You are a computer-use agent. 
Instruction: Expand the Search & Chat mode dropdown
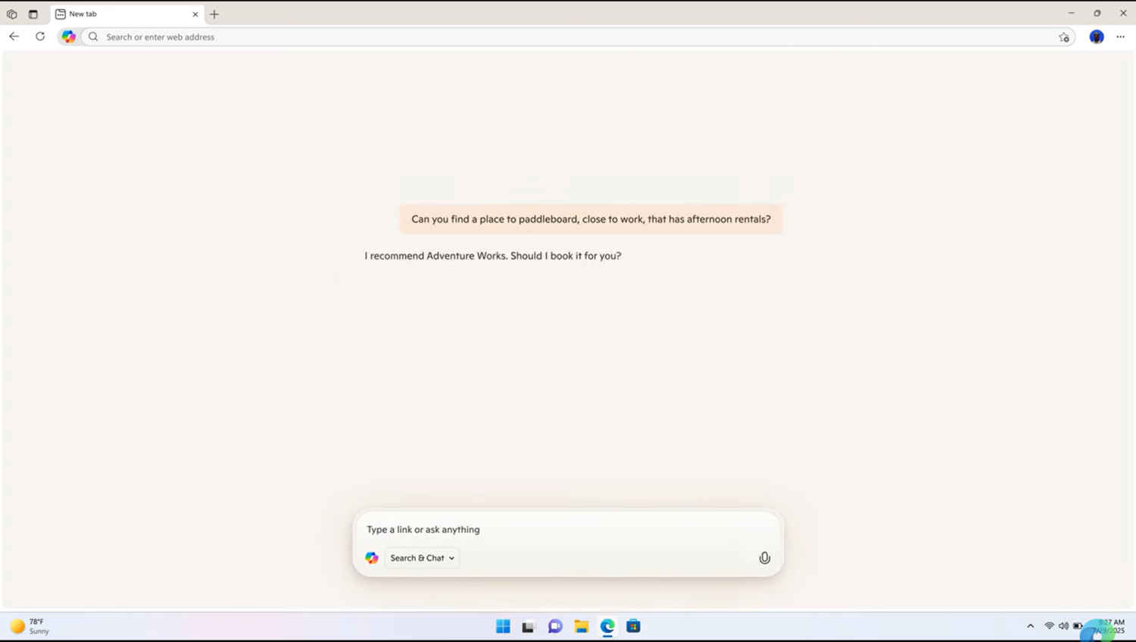pos(452,558)
